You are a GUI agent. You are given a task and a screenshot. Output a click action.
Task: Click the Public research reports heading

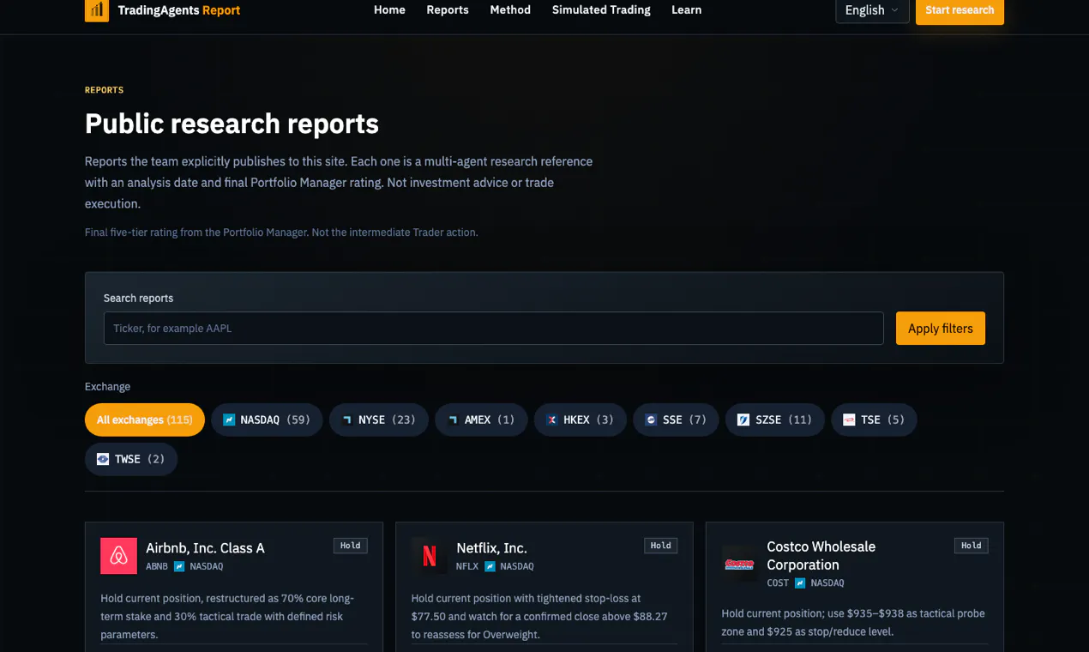coord(232,124)
